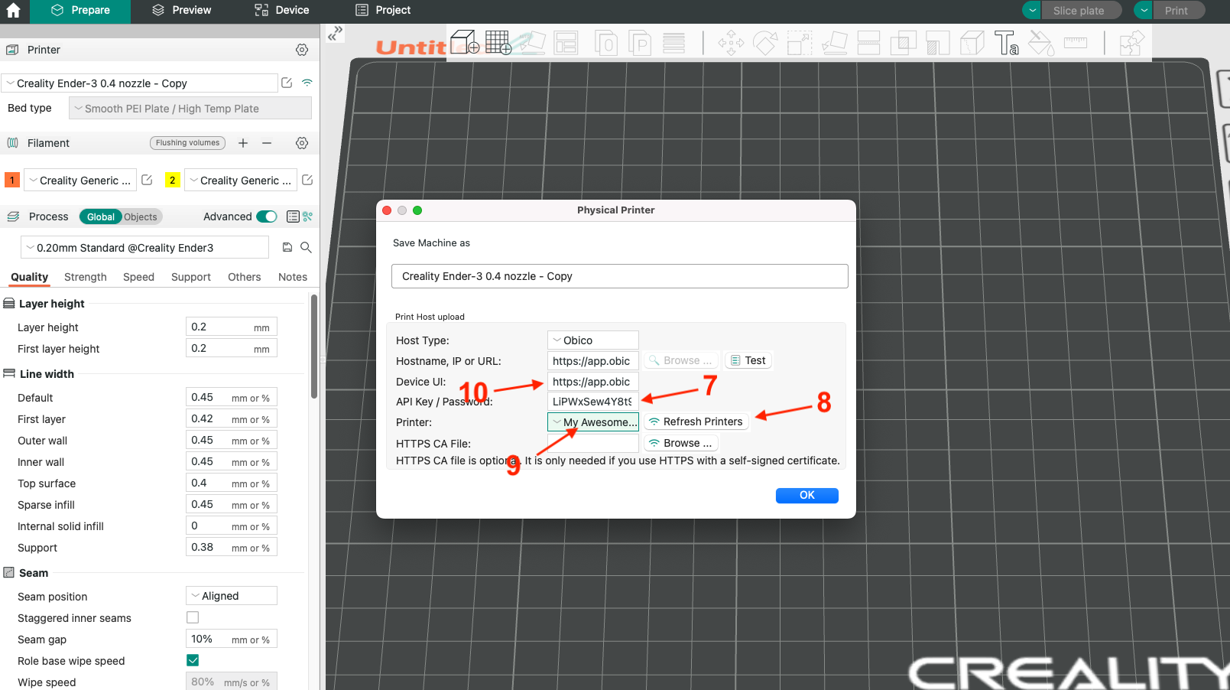Uncheck Role base wipe speed
This screenshot has height=690, width=1230.
click(x=193, y=660)
